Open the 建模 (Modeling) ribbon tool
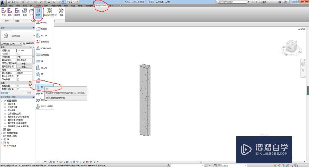The image size is (309, 167). 24,12
